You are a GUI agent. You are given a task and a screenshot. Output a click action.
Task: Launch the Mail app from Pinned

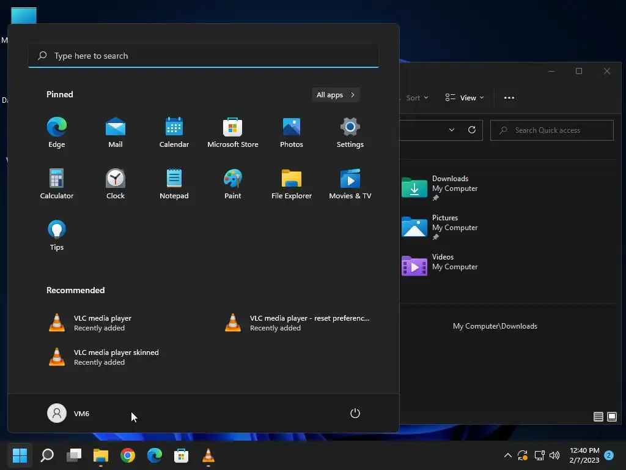(x=116, y=133)
